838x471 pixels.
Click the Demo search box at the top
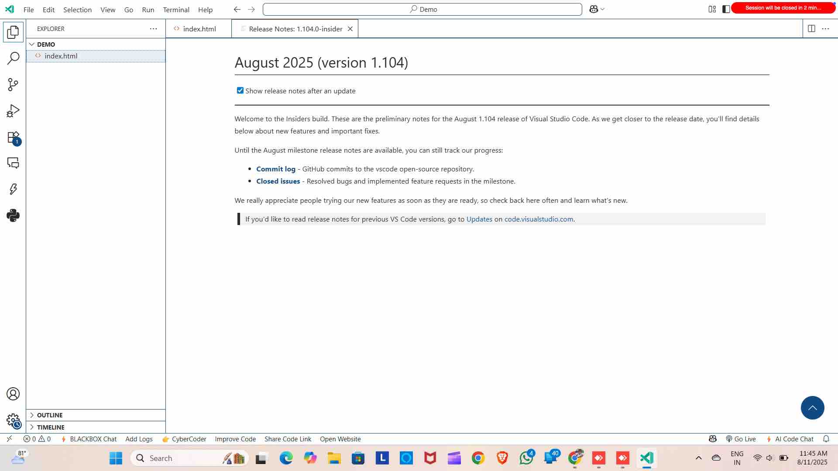(422, 9)
